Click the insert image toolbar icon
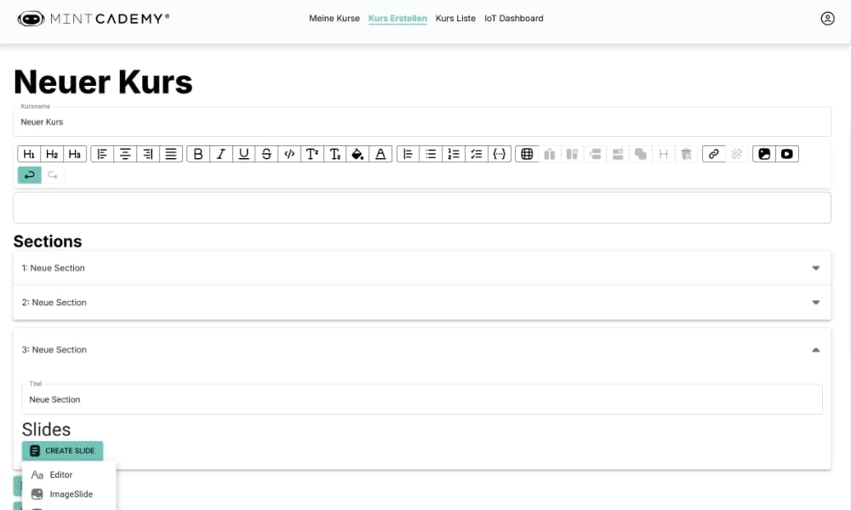The width and height of the screenshot is (851, 510). click(x=764, y=154)
